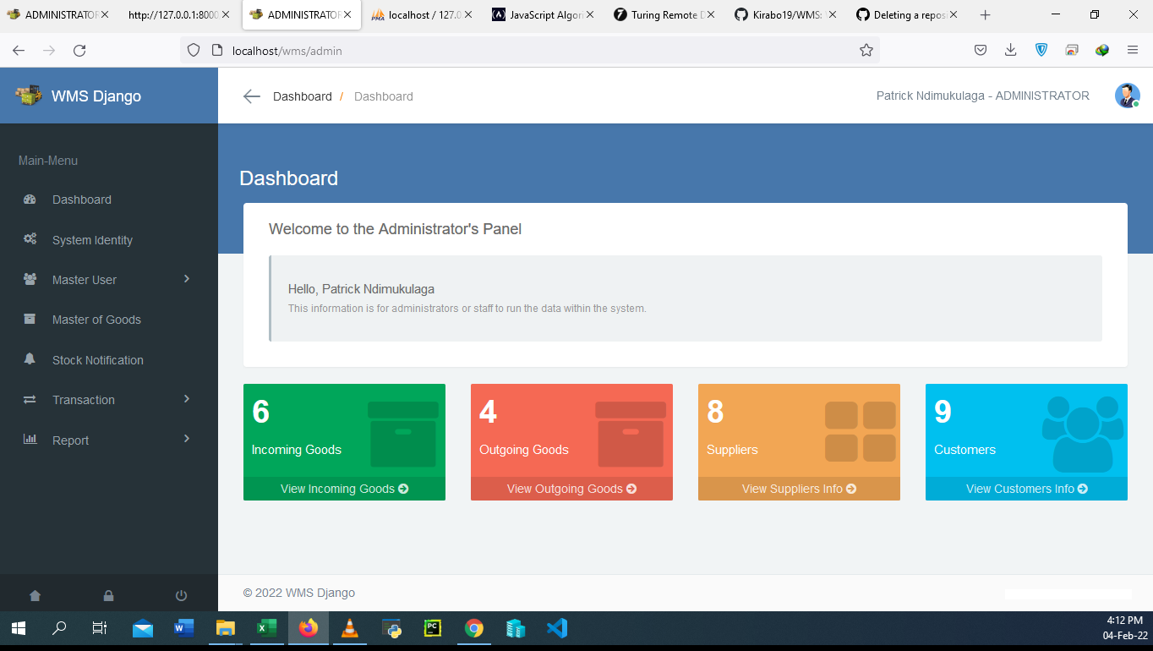Click the View Customers Info link

coord(1026,489)
